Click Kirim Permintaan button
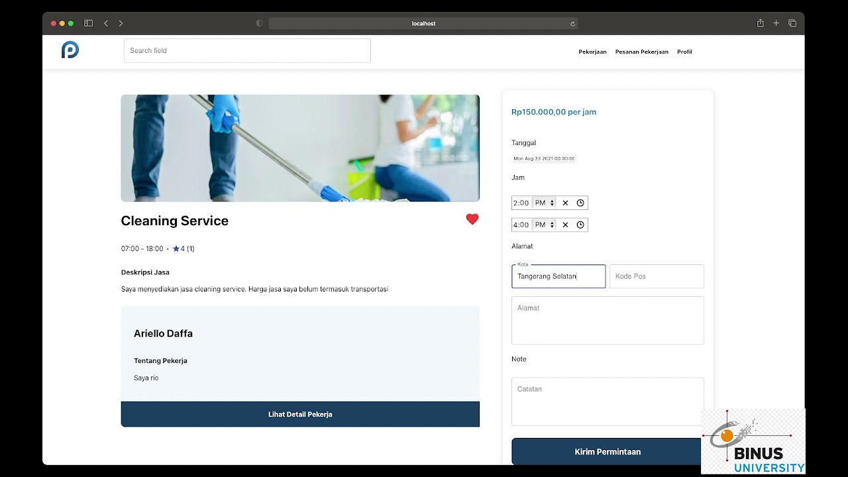 [x=608, y=452]
